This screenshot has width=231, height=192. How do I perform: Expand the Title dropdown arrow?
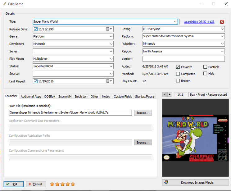pyautogui.click(x=175, y=22)
